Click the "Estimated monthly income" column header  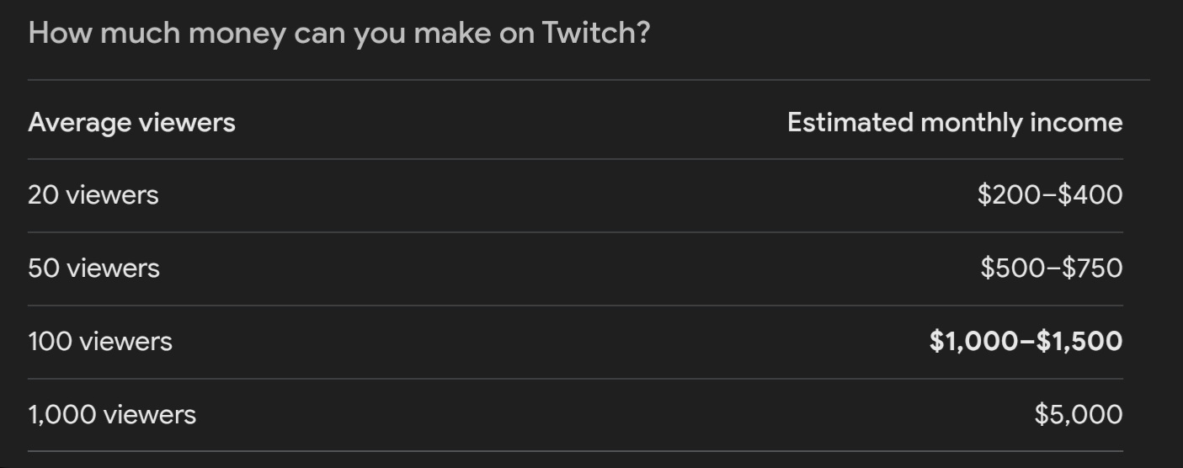pos(954,123)
